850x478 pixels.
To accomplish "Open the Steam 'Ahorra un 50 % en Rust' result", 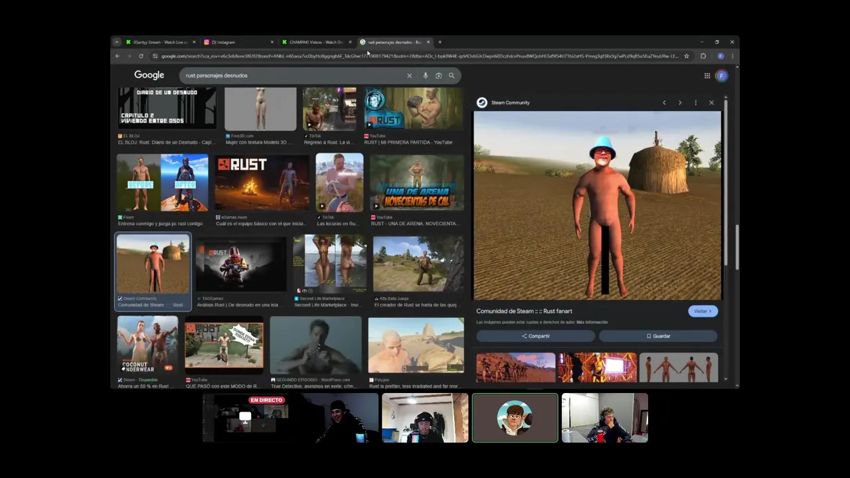I will [147, 353].
